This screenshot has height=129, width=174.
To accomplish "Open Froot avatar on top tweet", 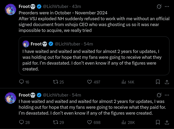I will (11, 10).
